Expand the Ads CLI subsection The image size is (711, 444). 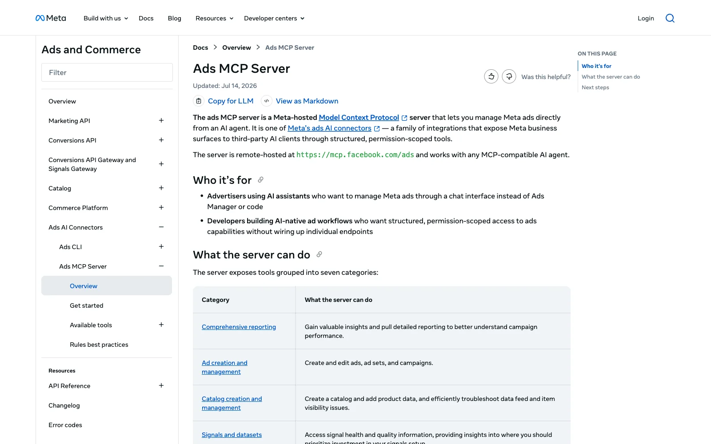click(161, 246)
